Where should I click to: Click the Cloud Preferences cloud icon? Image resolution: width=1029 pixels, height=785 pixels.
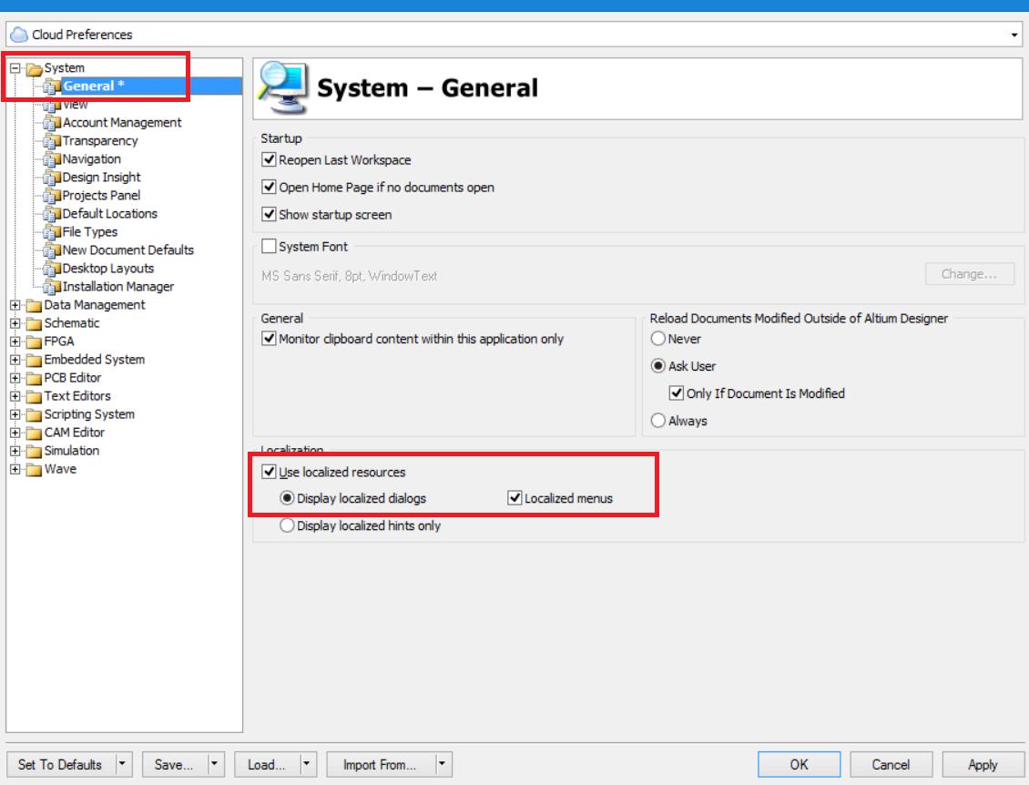pos(19,34)
